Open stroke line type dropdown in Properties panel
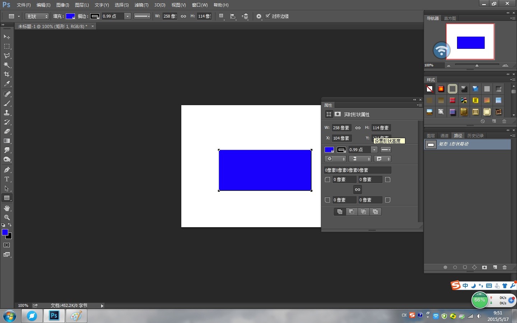Viewport: 517px width, 323px height. [386, 150]
